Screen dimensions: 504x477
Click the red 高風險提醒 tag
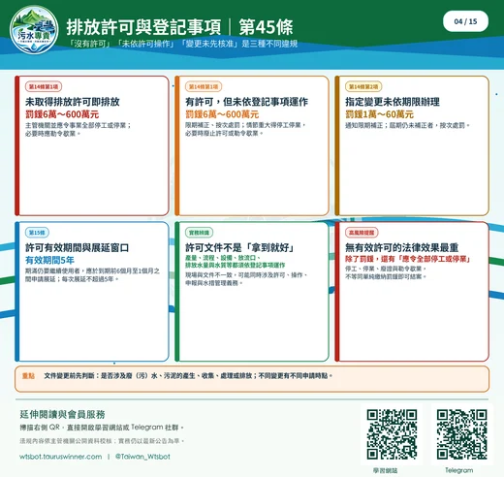tap(362, 233)
